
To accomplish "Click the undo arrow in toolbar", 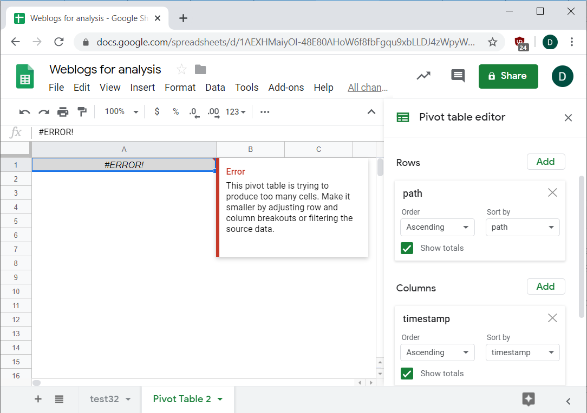I will (24, 112).
